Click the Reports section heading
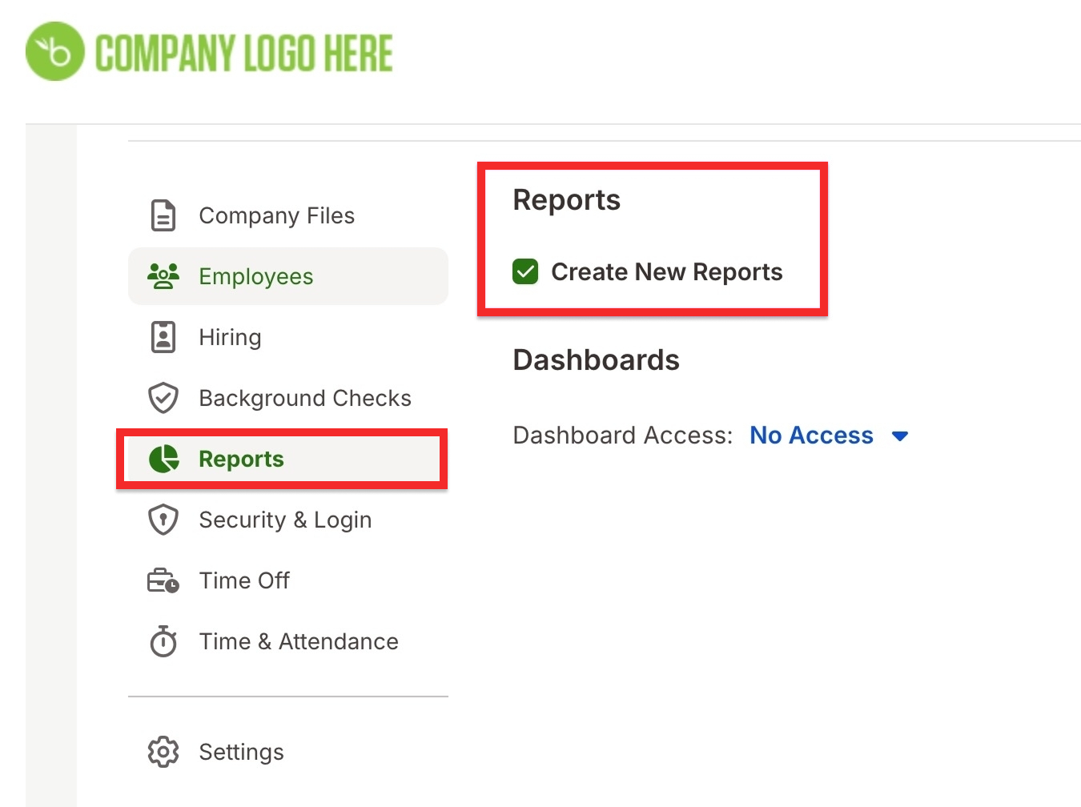1081x807 pixels. coord(567,200)
